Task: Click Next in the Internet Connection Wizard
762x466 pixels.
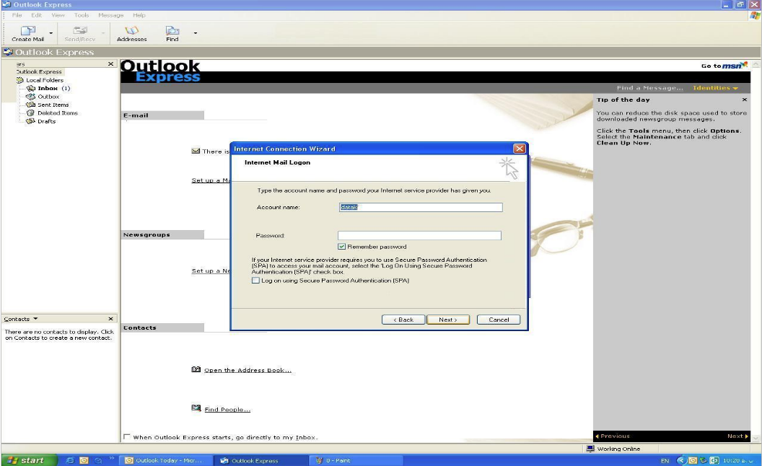Action: [x=448, y=320]
